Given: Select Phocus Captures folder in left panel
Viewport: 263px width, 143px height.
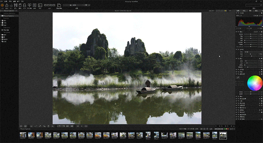Looking at the screenshot, I should (9, 16).
